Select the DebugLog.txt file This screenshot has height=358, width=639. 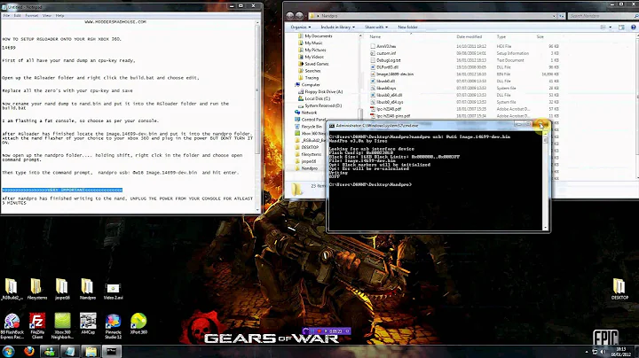click(389, 60)
